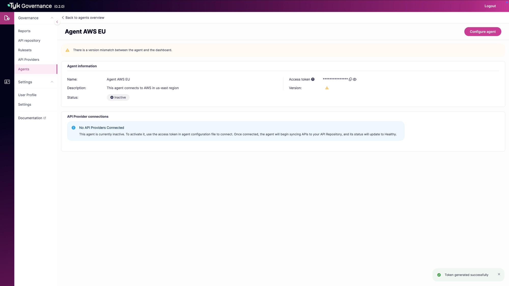This screenshot has height=286, width=509.
Task: Click the Governance shield icon in left rail
Action: tap(7, 18)
